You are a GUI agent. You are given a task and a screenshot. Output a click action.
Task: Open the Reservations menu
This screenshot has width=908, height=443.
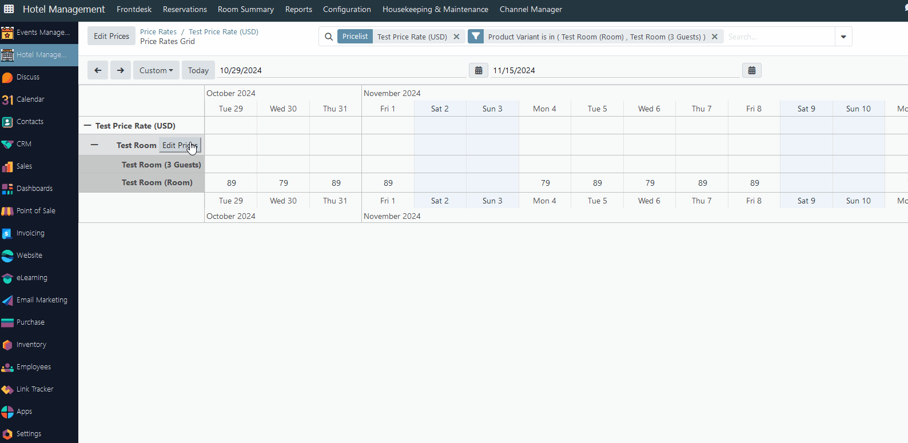pyautogui.click(x=185, y=9)
